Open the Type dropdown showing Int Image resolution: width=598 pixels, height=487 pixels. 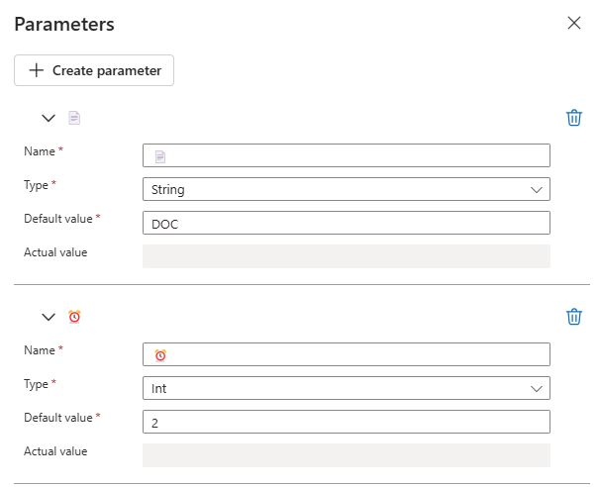346,388
